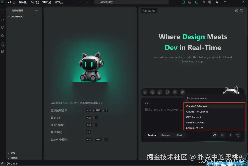248x166 pixels.
Task: Click the list icon beside model selector
Action: point(223,135)
